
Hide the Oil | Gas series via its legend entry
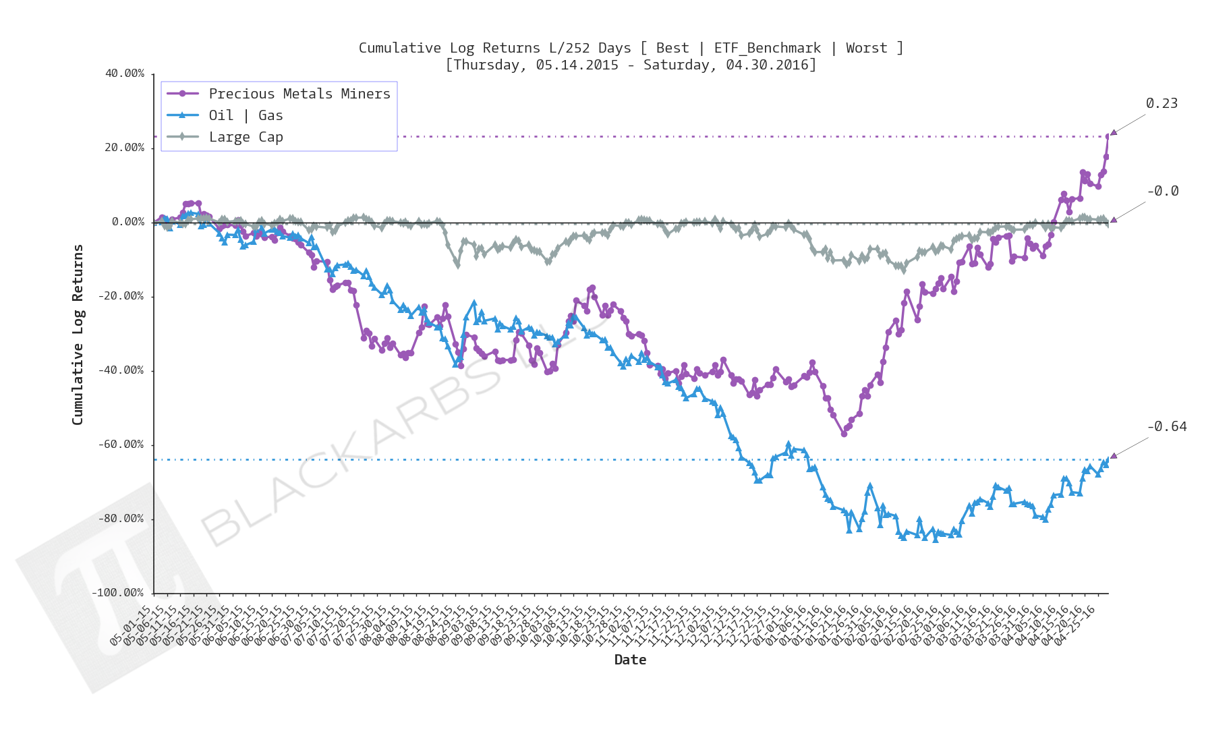coord(246,115)
